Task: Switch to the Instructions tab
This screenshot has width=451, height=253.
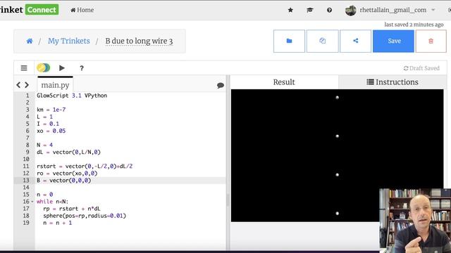Action: coord(393,82)
